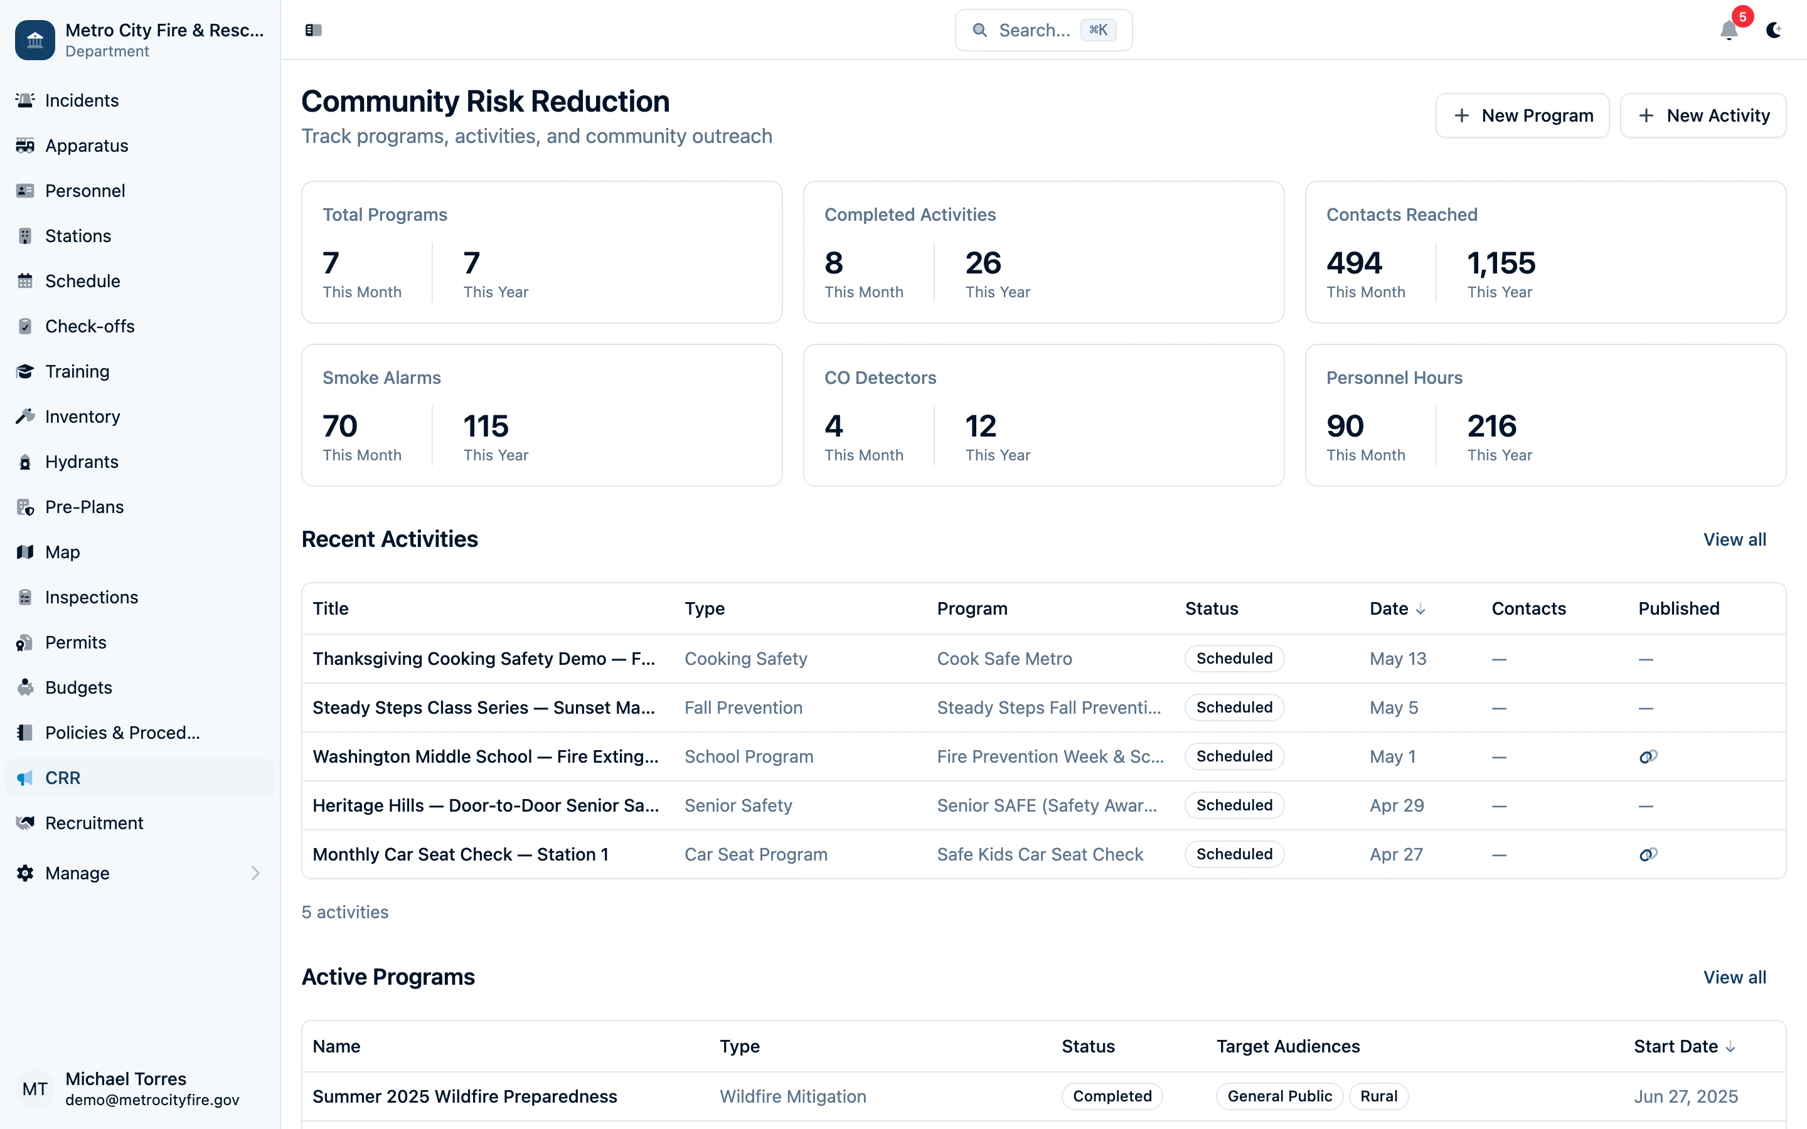Toggle dark mode with the moon icon
This screenshot has height=1129, width=1807.
click(x=1774, y=31)
